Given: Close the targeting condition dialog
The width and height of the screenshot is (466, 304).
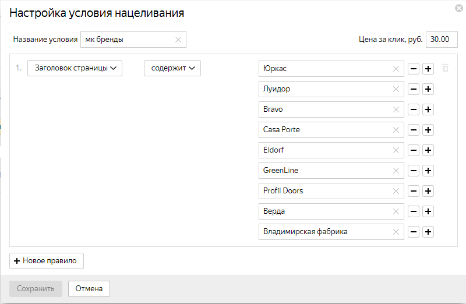Looking at the screenshot, I should click(x=459, y=8).
